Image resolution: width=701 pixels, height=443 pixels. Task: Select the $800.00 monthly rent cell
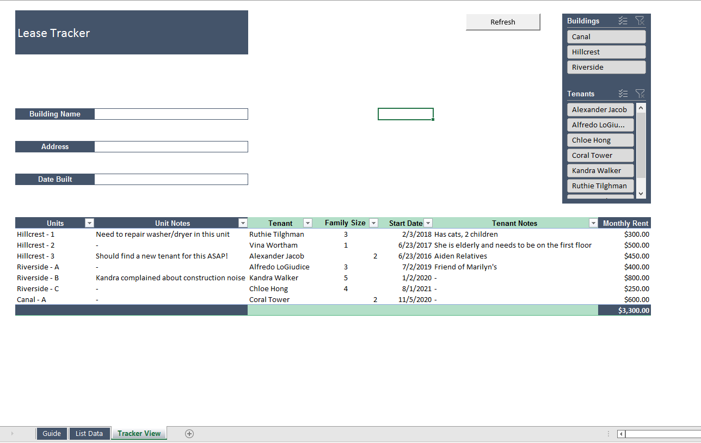pyautogui.click(x=624, y=278)
